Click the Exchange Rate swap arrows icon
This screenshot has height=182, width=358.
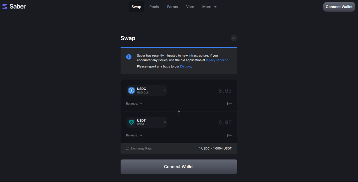pyautogui.click(x=127, y=149)
